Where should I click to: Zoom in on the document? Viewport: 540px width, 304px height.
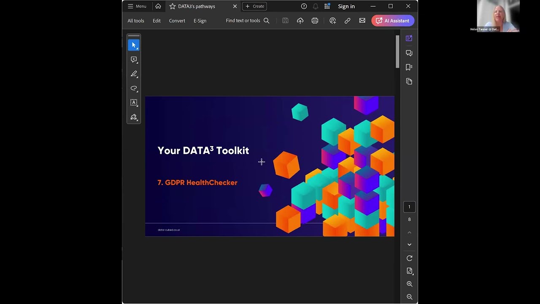[x=409, y=284]
